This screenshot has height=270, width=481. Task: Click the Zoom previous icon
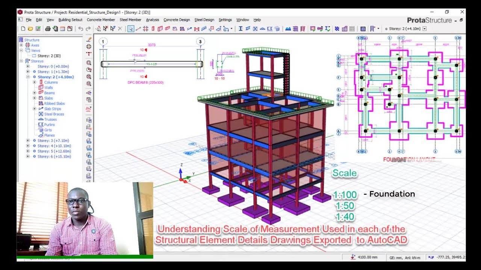pyautogui.click(x=89, y=70)
